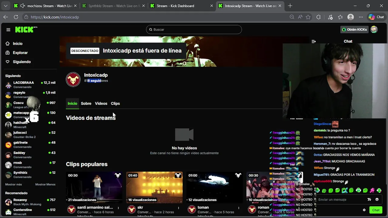Open options menu on toman clip
Screen dimensions: 388x218
pyautogui.click(x=239, y=208)
